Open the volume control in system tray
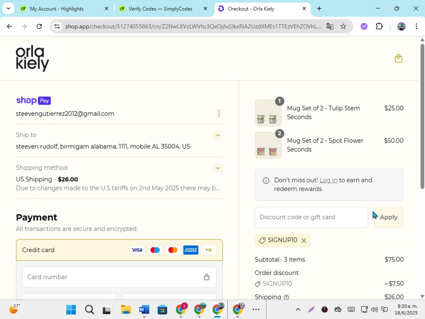 point(374,310)
